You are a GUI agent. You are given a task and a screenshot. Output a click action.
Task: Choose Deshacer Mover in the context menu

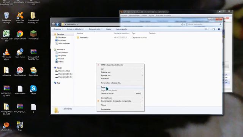(x=120, y=94)
